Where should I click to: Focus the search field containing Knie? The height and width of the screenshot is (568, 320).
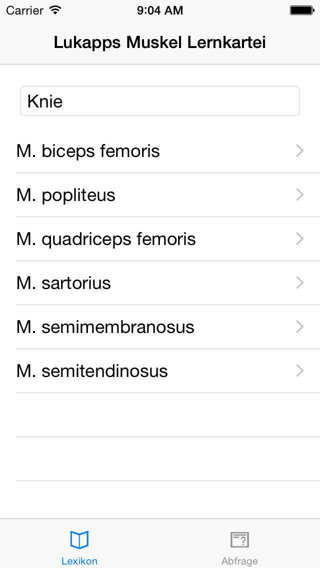click(x=160, y=101)
